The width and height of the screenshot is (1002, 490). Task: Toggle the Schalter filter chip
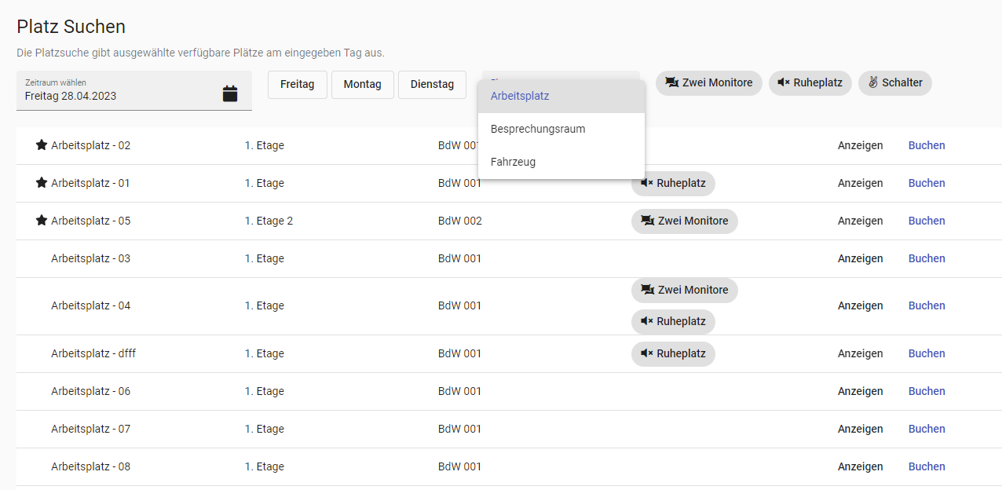point(894,82)
